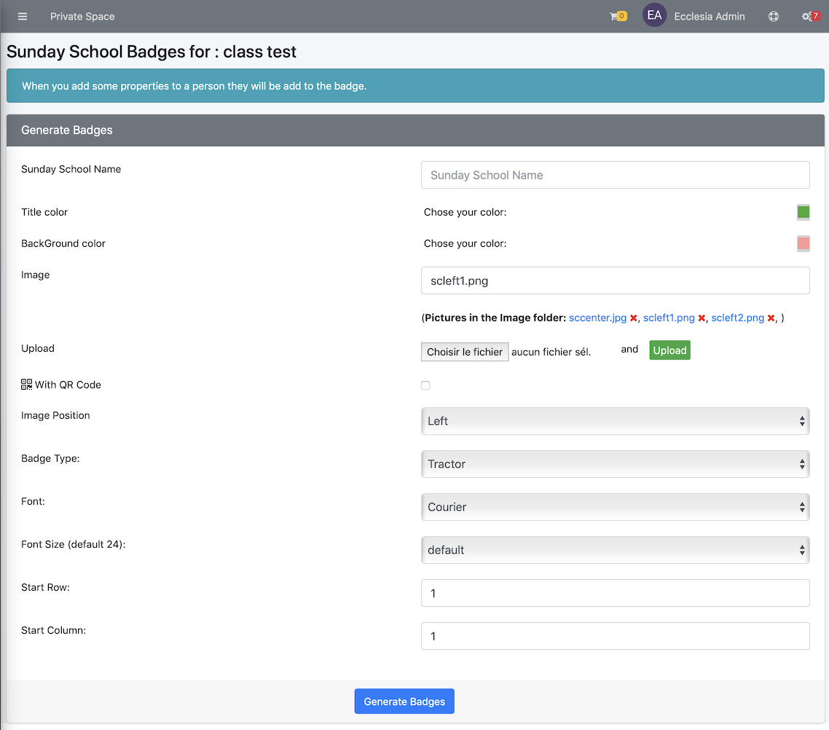This screenshot has height=730, width=829.
Task: Click the 'Font Size (default 24):' label
Action: [74, 544]
